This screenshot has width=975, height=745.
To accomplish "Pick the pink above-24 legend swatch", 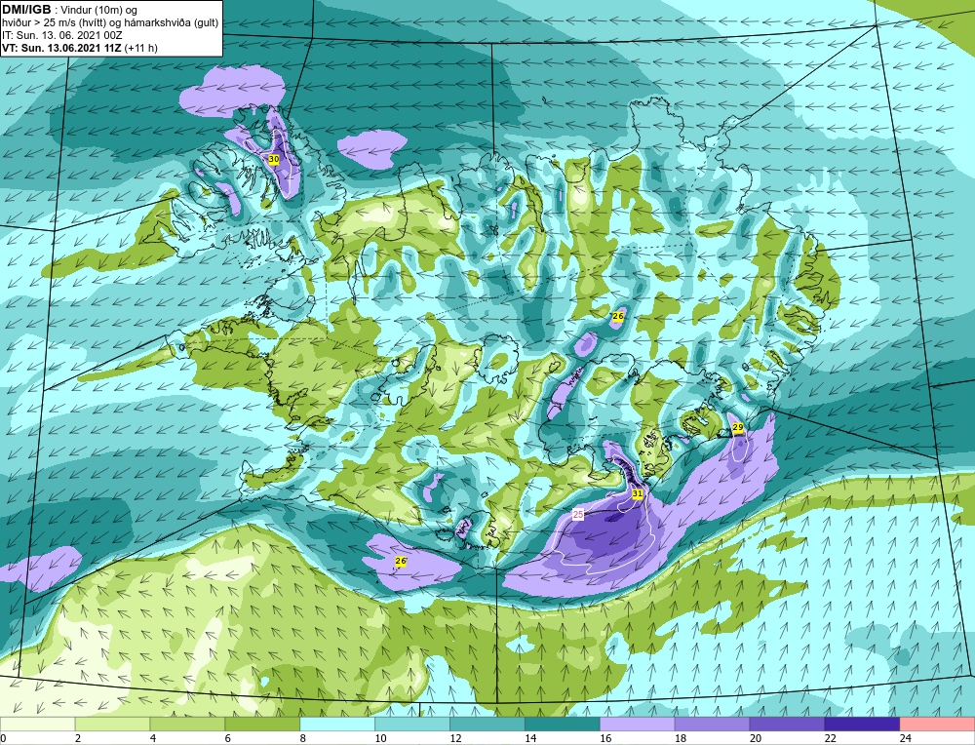I will [937, 724].
